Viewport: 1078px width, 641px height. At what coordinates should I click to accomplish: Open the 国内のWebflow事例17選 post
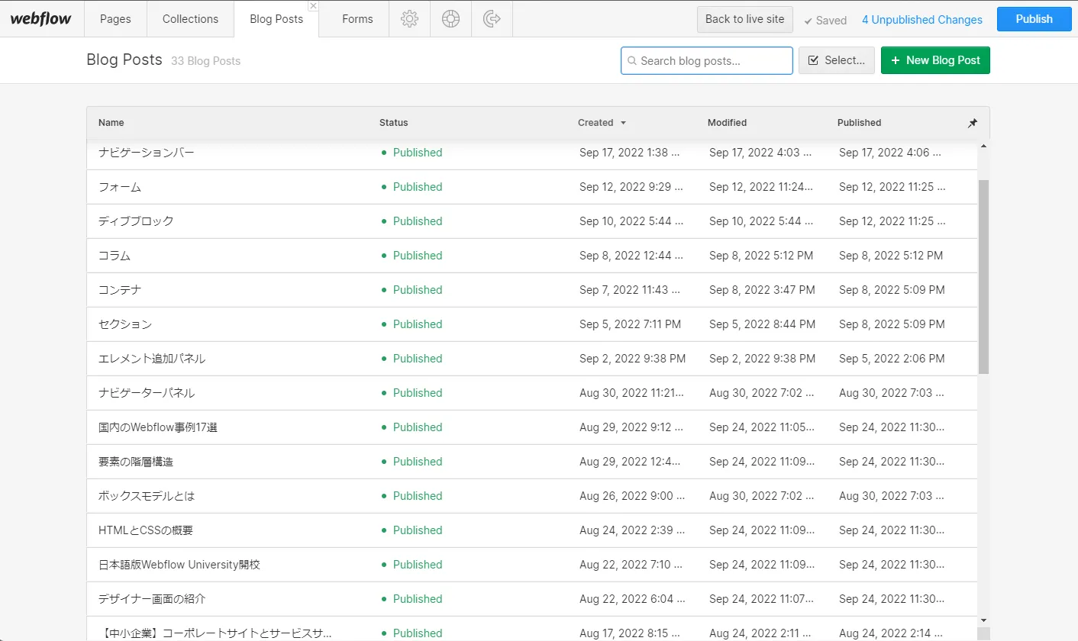coord(158,427)
